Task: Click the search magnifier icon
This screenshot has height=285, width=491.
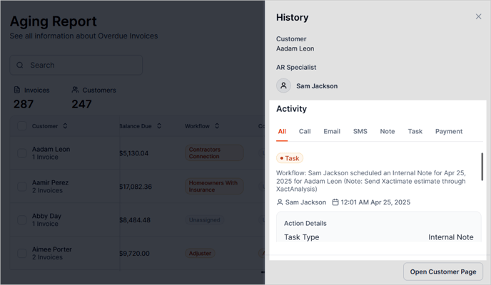Action: [20, 65]
